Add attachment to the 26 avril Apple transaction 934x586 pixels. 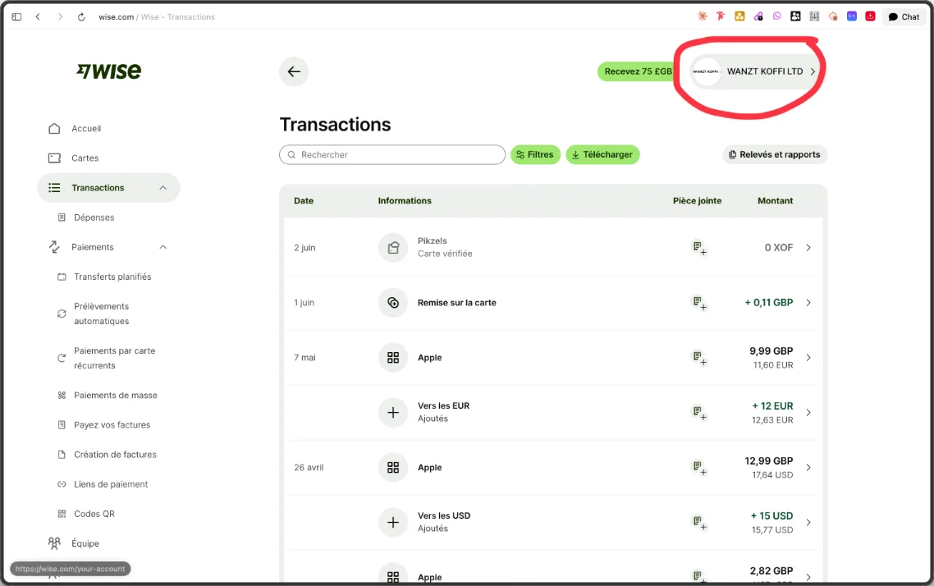[698, 467]
